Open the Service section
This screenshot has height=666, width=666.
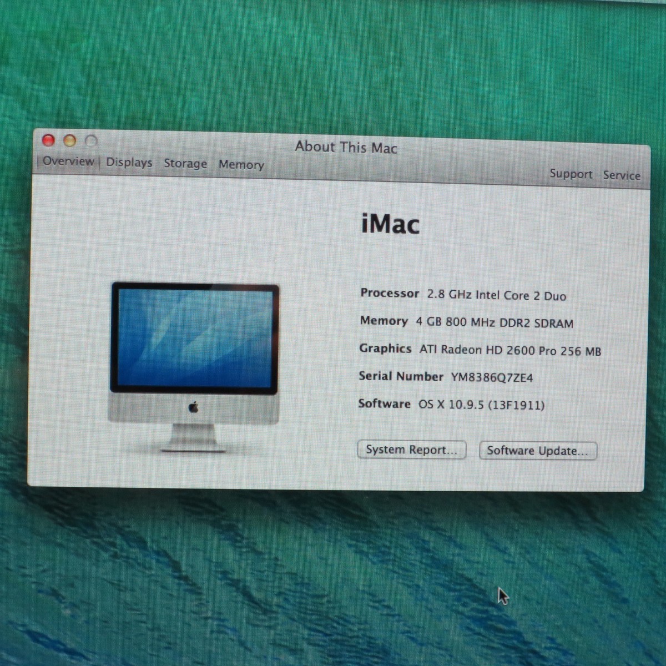point(621,175)
